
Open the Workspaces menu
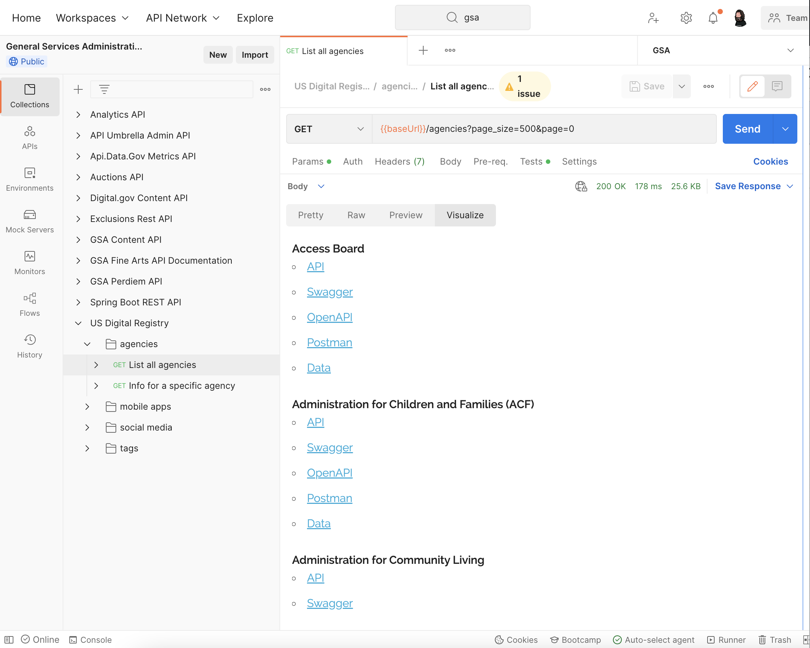pos(92,18)
